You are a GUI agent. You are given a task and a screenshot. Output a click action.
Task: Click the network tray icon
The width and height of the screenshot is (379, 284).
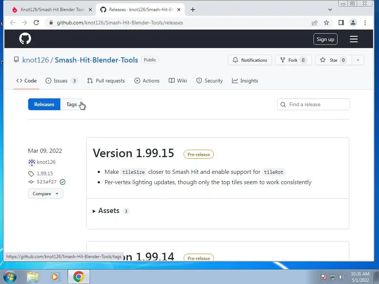333,277
